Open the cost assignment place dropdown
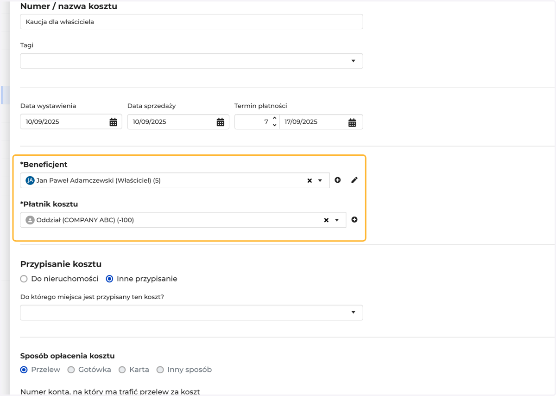Screen dimensions: 556x396 (x=191, y=313)
